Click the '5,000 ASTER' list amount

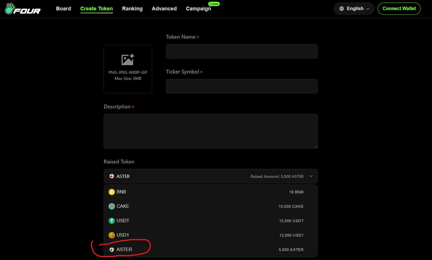pyautogui.click(x=291, y=250)
